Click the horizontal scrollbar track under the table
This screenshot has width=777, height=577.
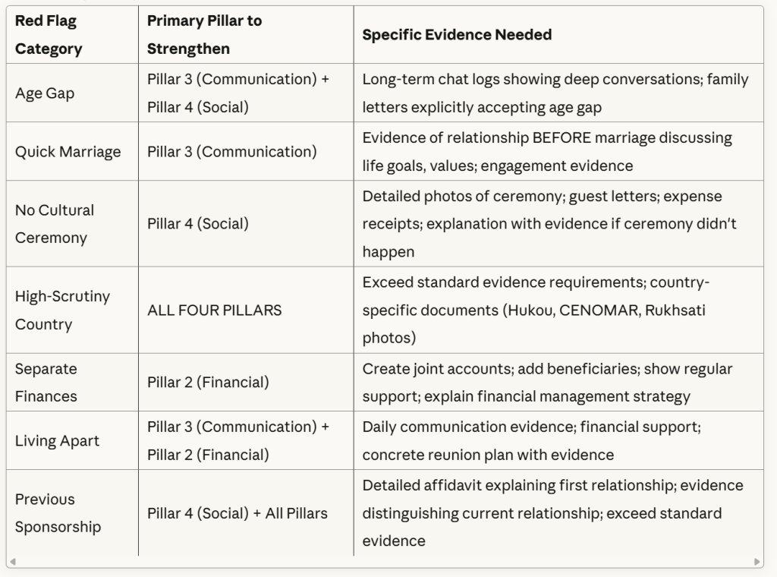tap(385, 562)
